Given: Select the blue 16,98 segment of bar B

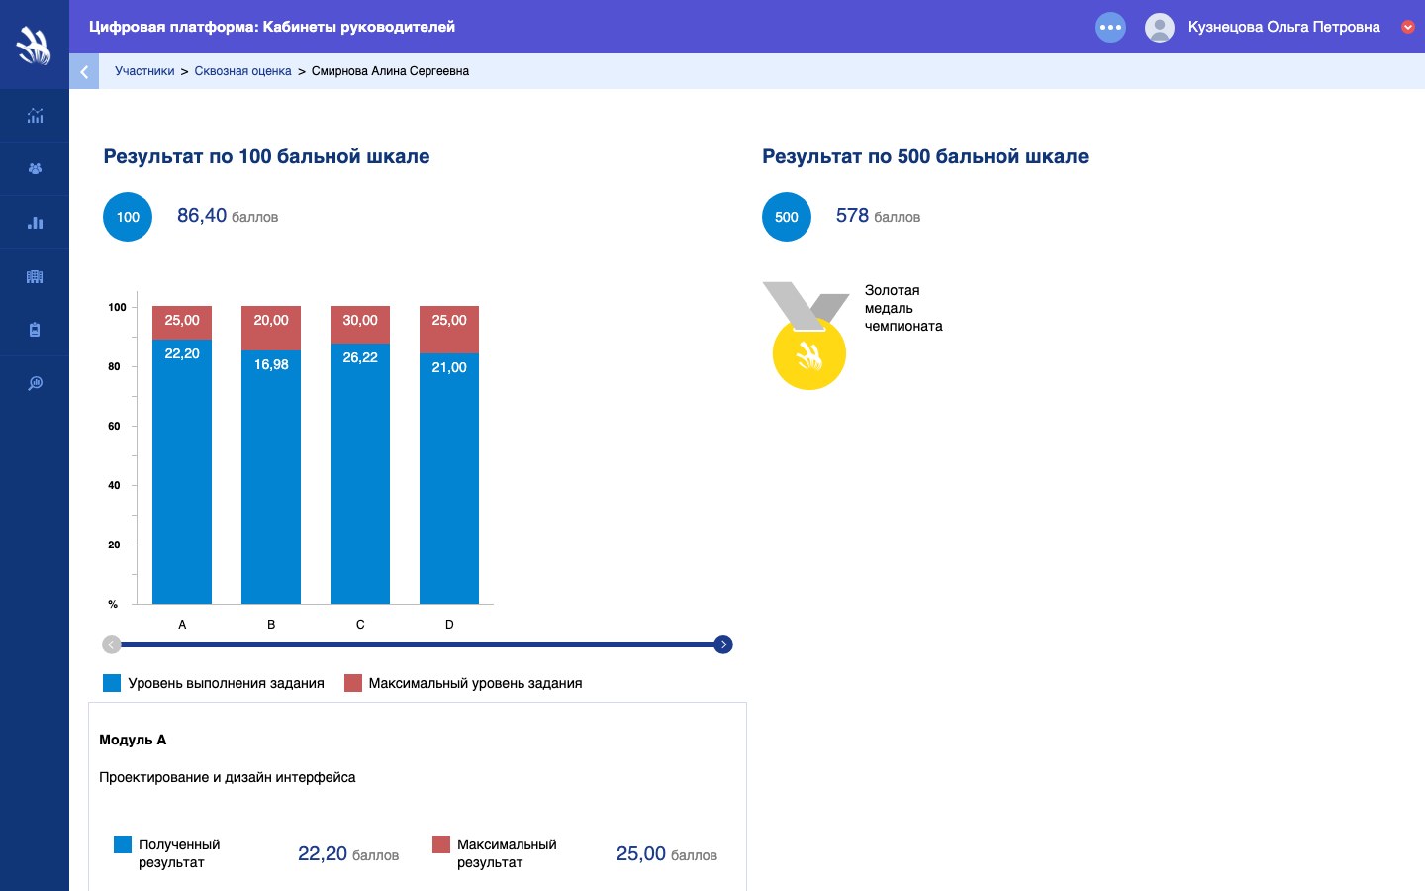Looking at the screenshot, I should (x=271, y=477).
